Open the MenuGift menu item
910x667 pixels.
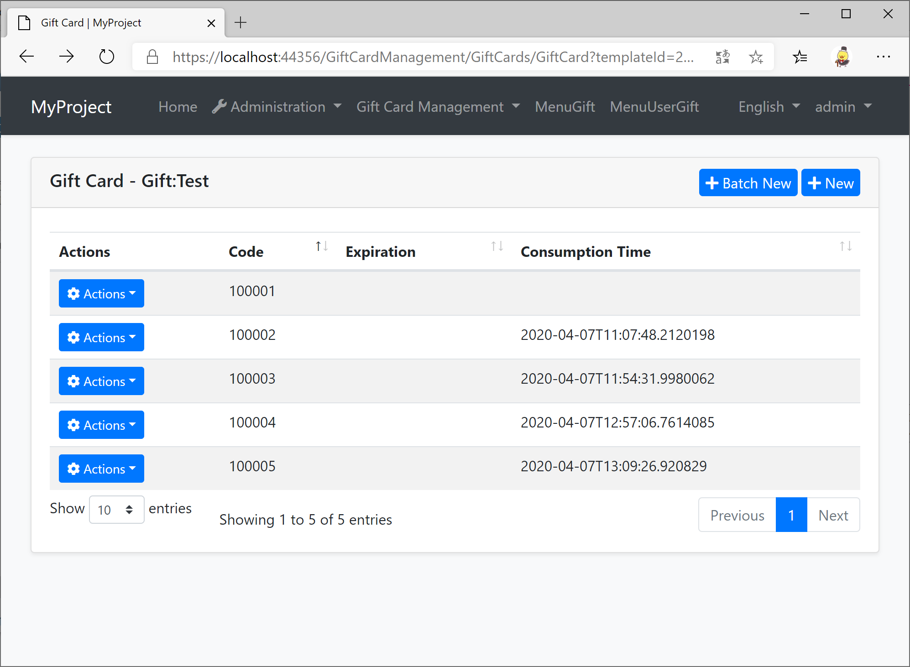tap(565, 107)
